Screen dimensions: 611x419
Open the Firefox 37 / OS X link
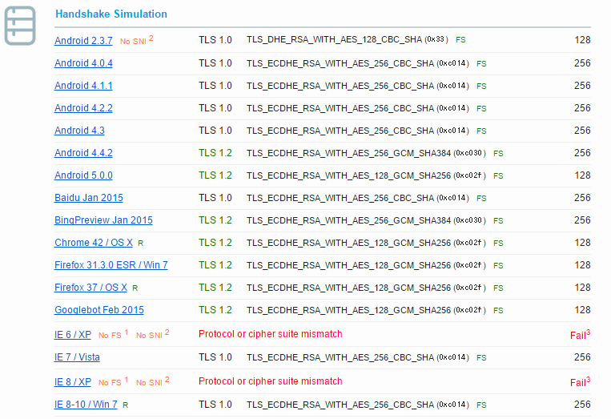pos(90,288)
